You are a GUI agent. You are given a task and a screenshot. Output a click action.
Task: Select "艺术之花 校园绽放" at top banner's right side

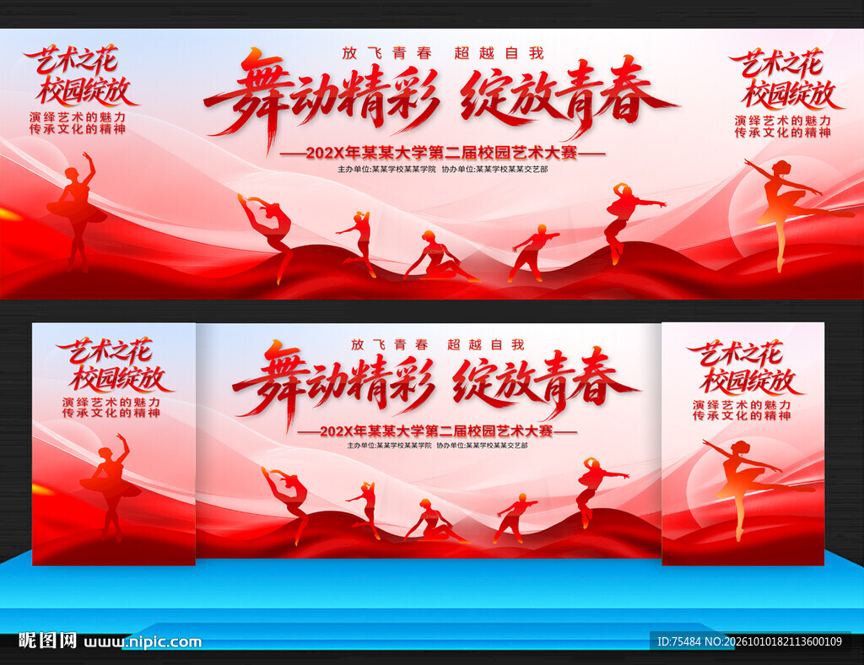pos(786,79)
